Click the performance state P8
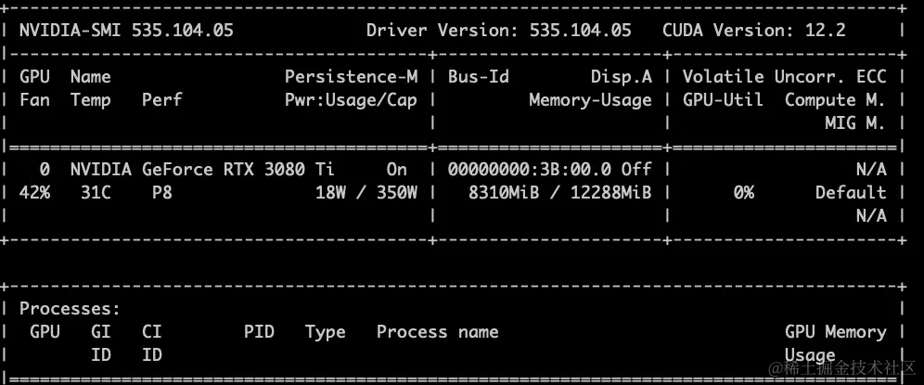This screenshot has width=924, height=385. point(162,192)
